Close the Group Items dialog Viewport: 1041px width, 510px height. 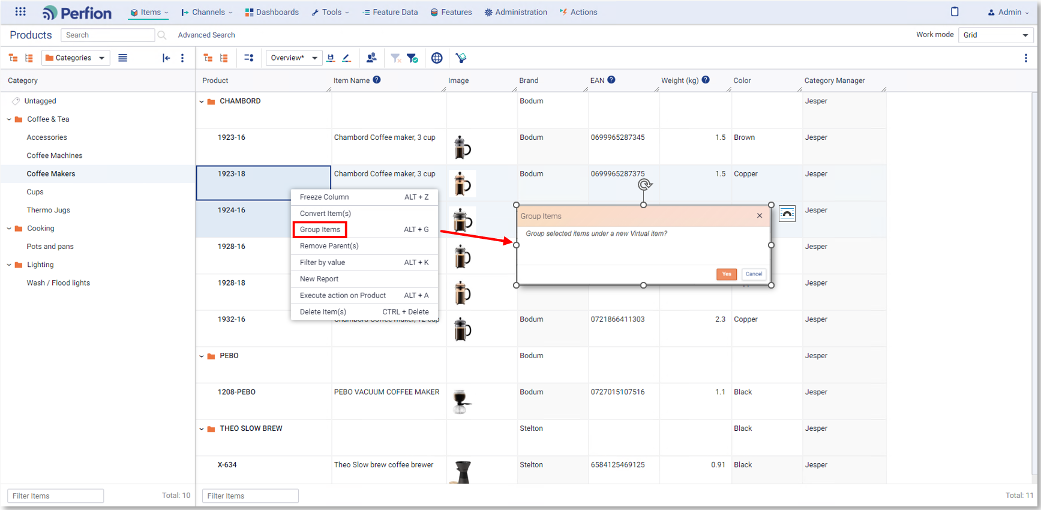click(760, 216)
